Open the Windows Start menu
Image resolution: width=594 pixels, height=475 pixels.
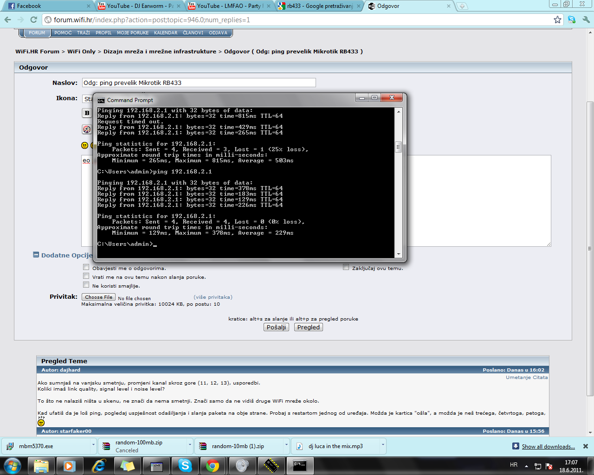click(x=13, y=465)
